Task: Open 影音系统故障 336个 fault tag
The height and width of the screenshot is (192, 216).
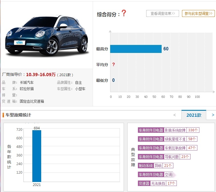Action: (x=169, y=130)
